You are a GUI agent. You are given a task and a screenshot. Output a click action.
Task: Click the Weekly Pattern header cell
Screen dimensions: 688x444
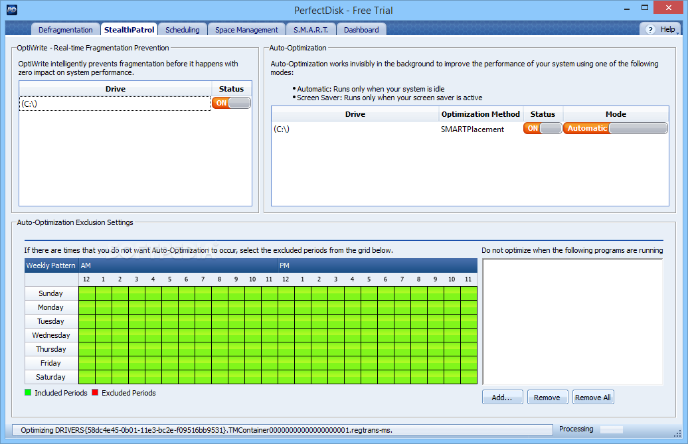click(x=51, y=265)
